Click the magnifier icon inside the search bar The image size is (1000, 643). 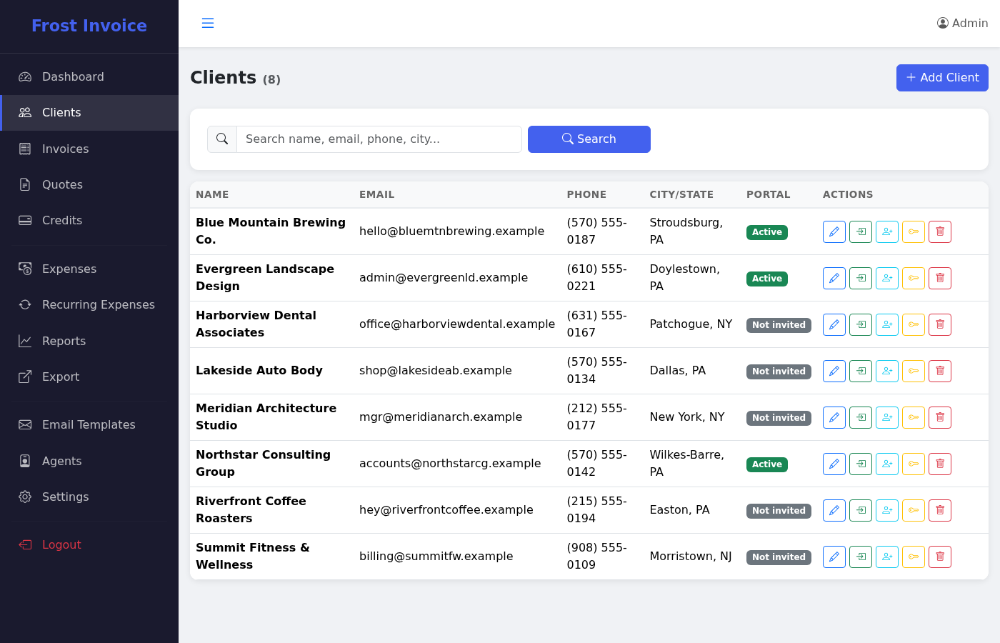tap(221, 139)
